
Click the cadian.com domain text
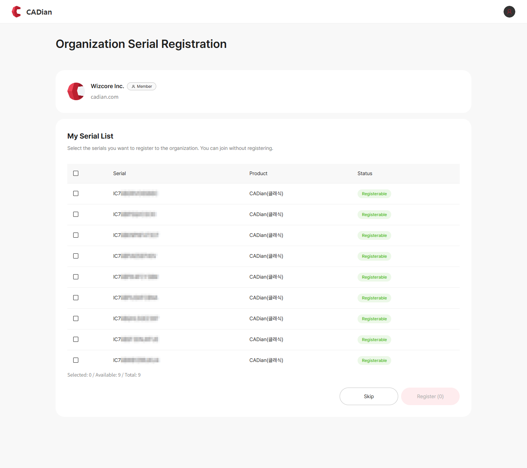pyautogui.click(x=105, y=97)
